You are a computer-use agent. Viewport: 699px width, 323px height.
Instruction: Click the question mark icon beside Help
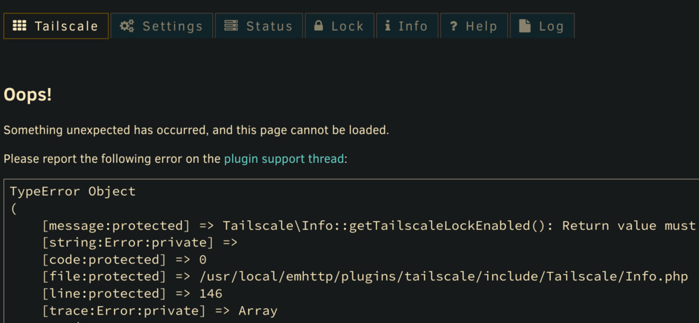[x=454, y=27]
